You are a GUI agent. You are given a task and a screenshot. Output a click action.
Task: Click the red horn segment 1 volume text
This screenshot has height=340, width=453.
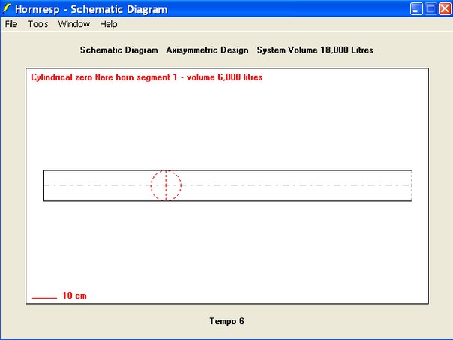[x=147, y=77]
